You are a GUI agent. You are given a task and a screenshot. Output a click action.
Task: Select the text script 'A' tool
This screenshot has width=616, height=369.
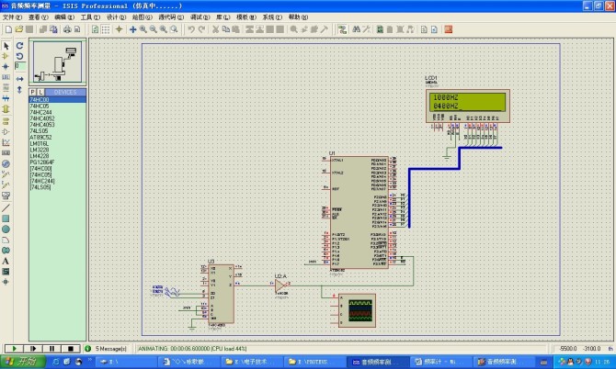click(6, 261)
